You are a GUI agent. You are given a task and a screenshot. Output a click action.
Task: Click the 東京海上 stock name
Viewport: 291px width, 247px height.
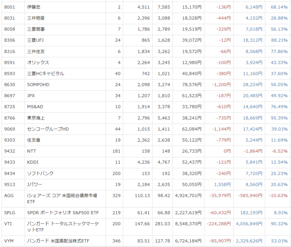tap(36, 118)
